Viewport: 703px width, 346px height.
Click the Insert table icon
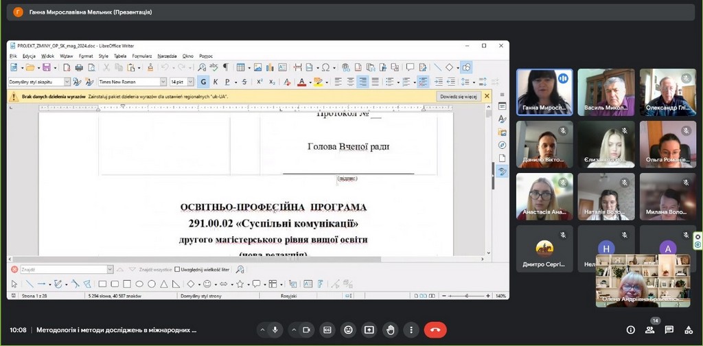240,67
